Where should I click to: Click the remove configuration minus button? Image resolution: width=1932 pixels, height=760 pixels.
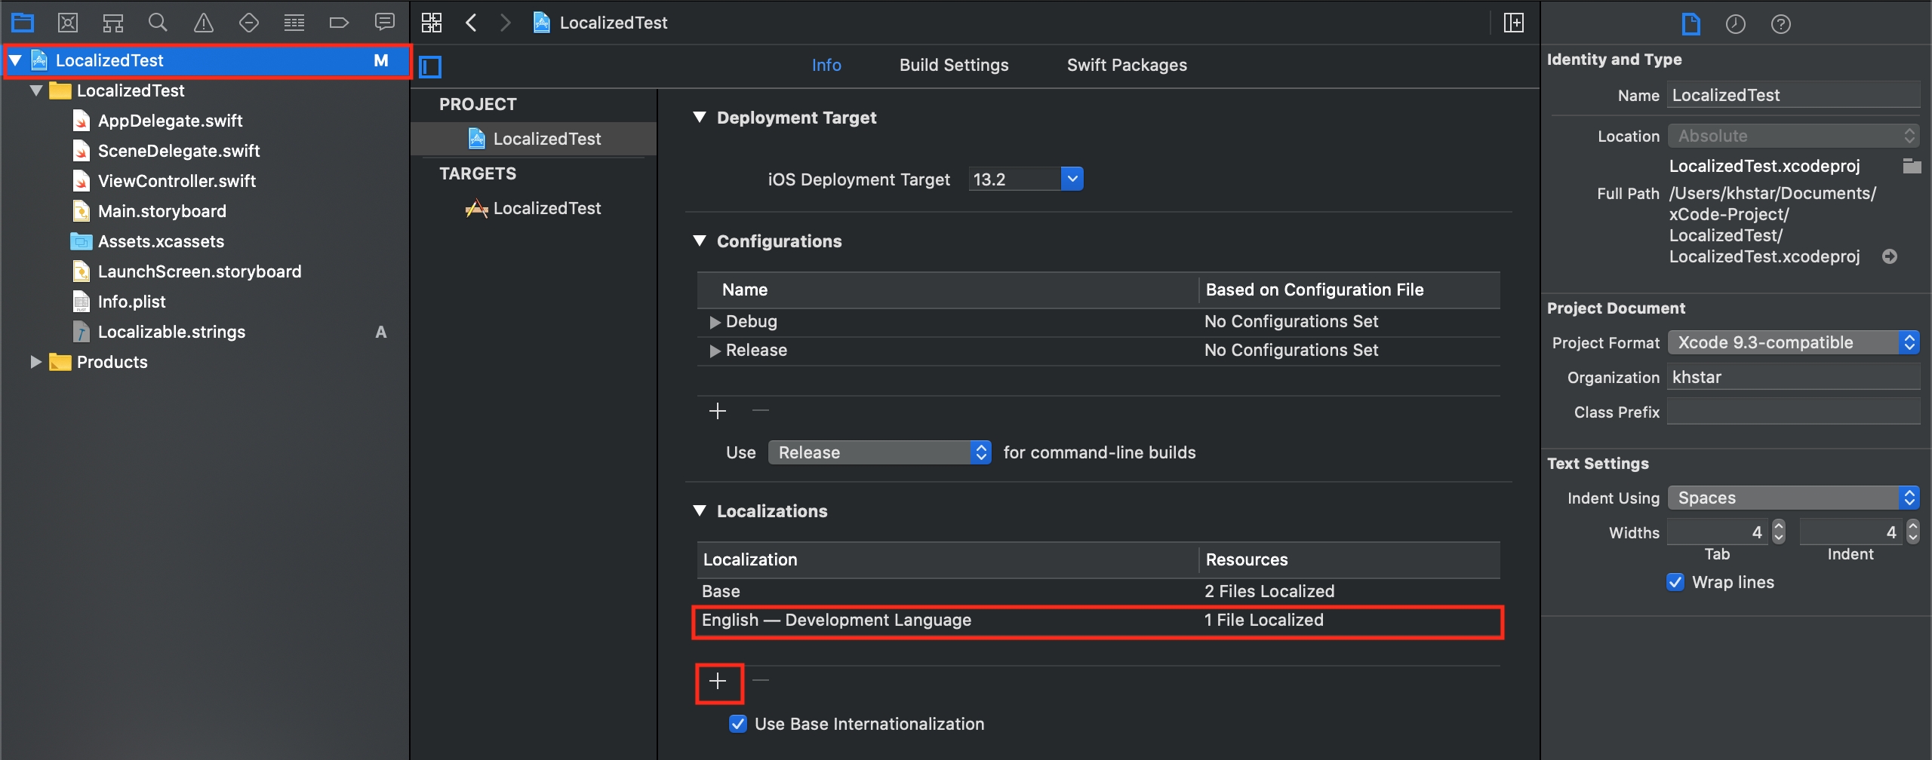click(761, 410)
